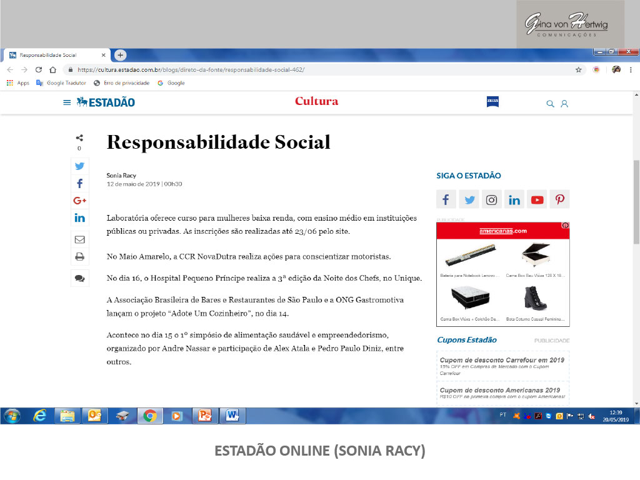640x480 pixels.
Task: Open Outlook from the taskbar
Action: (x=95, y=416)
